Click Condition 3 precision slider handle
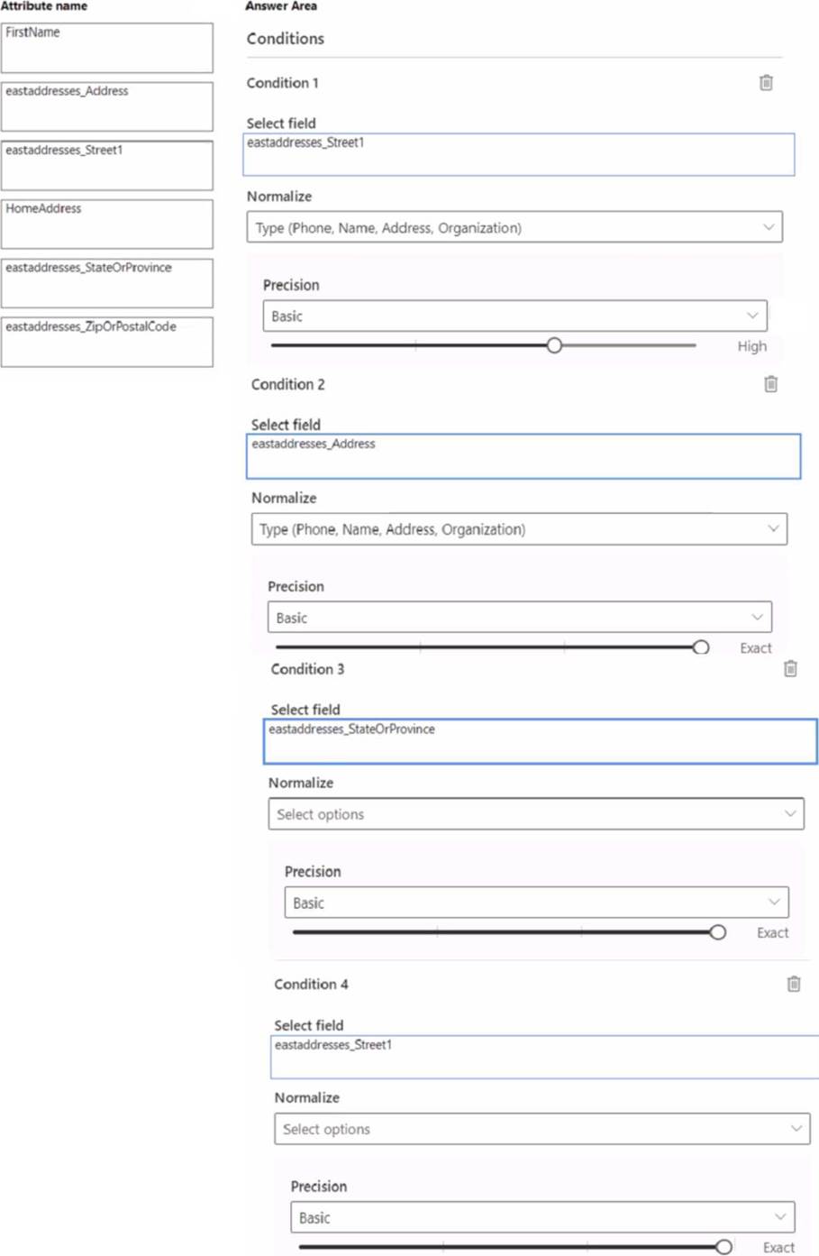 coord(717,932)
